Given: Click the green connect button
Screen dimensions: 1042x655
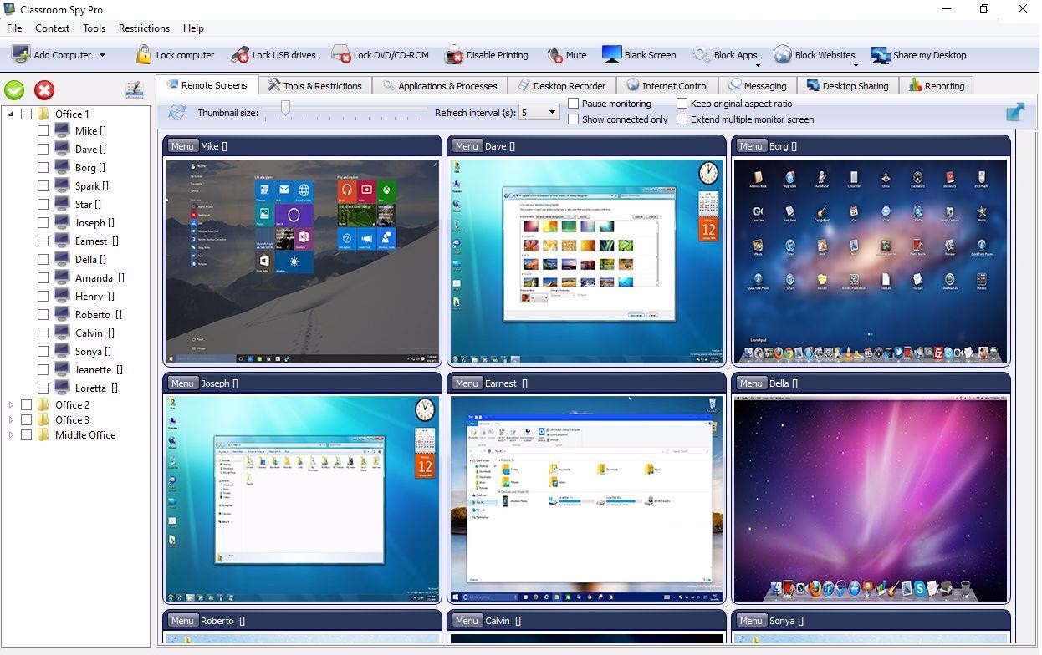Looking at the screenshot, I should (x=13, y=89).
